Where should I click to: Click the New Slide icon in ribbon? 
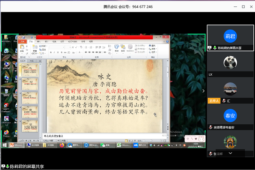pyautogui.click(x=35, y=47)
